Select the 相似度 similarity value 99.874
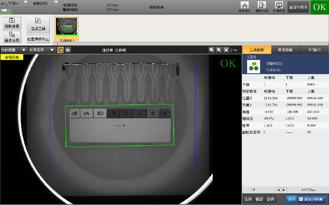 point(269,118)
